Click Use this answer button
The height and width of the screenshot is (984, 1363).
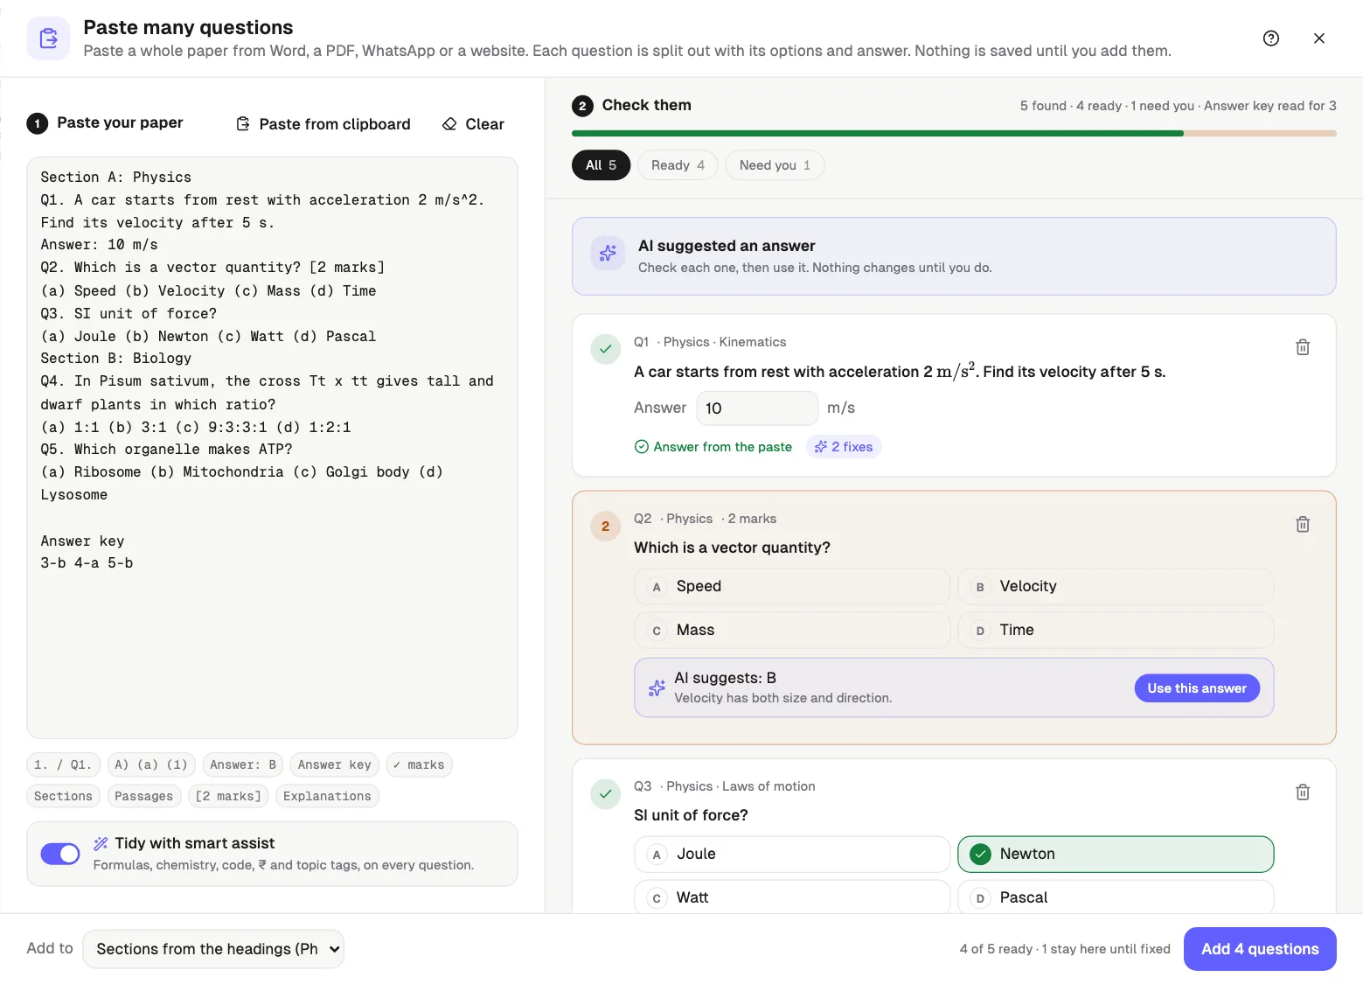pyautogui.click(x=1197, y=688)
